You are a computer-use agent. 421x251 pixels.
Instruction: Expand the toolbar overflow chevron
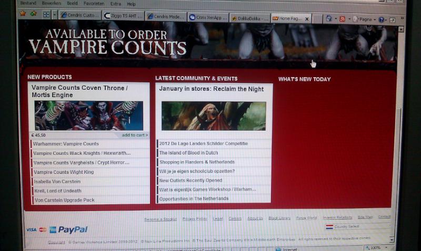click(402, 18)
